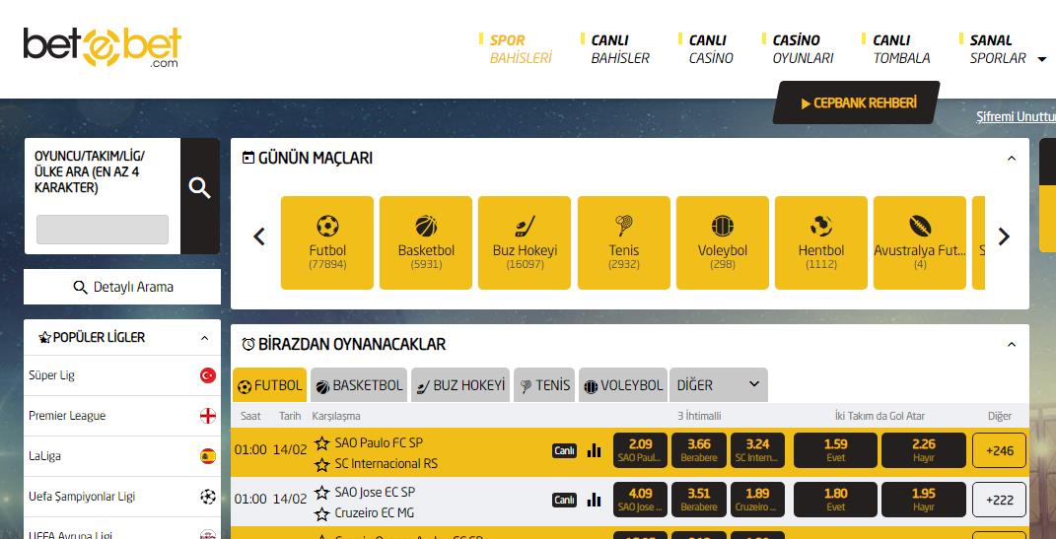
Task: Select the Voleybol sport card
Action: (723, 243)
